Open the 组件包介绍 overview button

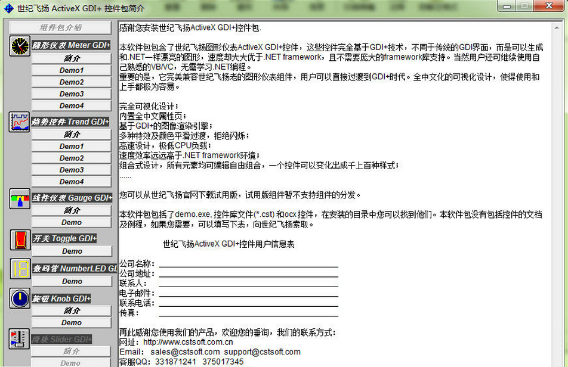[60, 27]
